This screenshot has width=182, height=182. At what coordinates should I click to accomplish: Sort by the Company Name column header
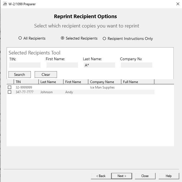click(x=105, y=82)
